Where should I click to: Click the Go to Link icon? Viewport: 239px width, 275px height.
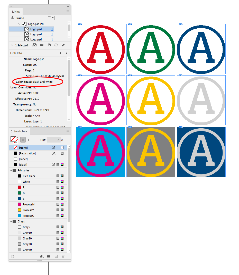click(42, 45)
